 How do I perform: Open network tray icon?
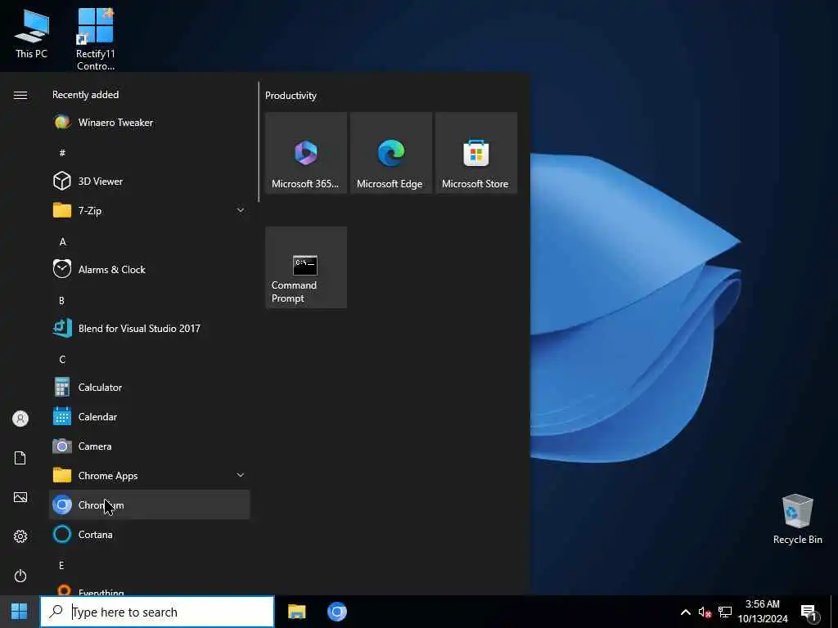(x=725, y=612)
